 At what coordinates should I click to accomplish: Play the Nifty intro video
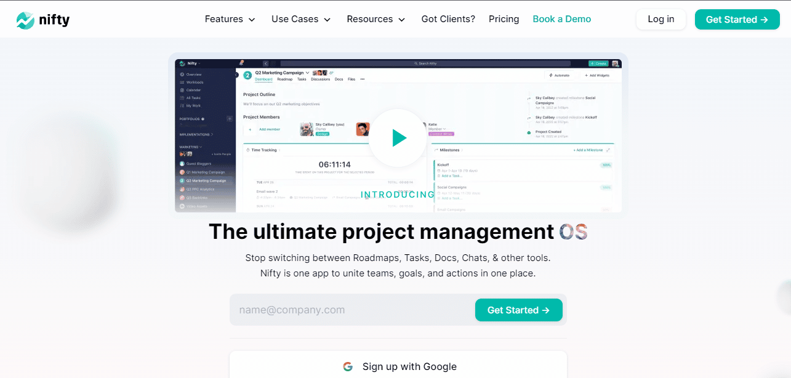tap(398, 138)
